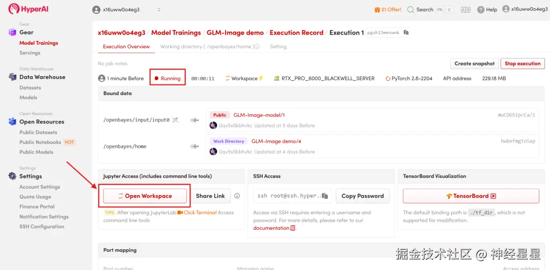Open the Gear section icon
The image size is (550, 270).
click(x=13, y=32)
